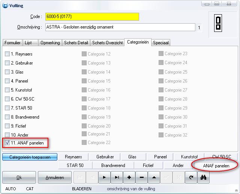Click the panel sketch preview thumbnail
240x194 pixels.
coord(218,23)
